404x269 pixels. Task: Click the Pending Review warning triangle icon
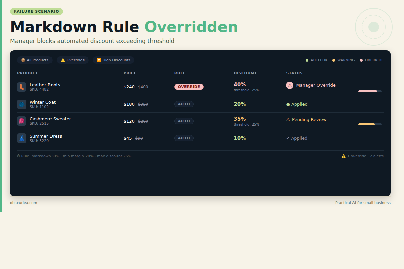tap(288, 120)
